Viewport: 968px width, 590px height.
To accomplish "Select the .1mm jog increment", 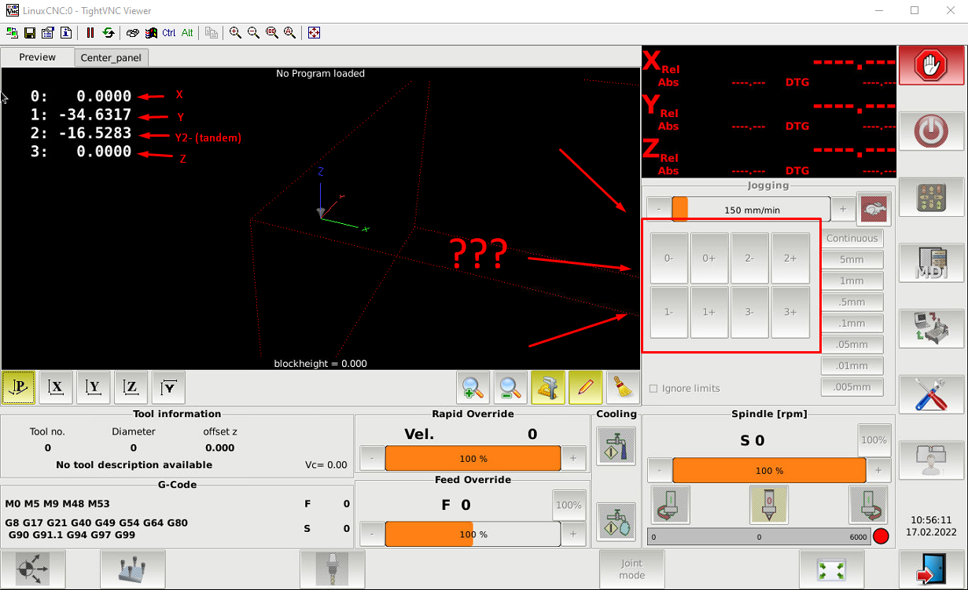I will [852, 323].
